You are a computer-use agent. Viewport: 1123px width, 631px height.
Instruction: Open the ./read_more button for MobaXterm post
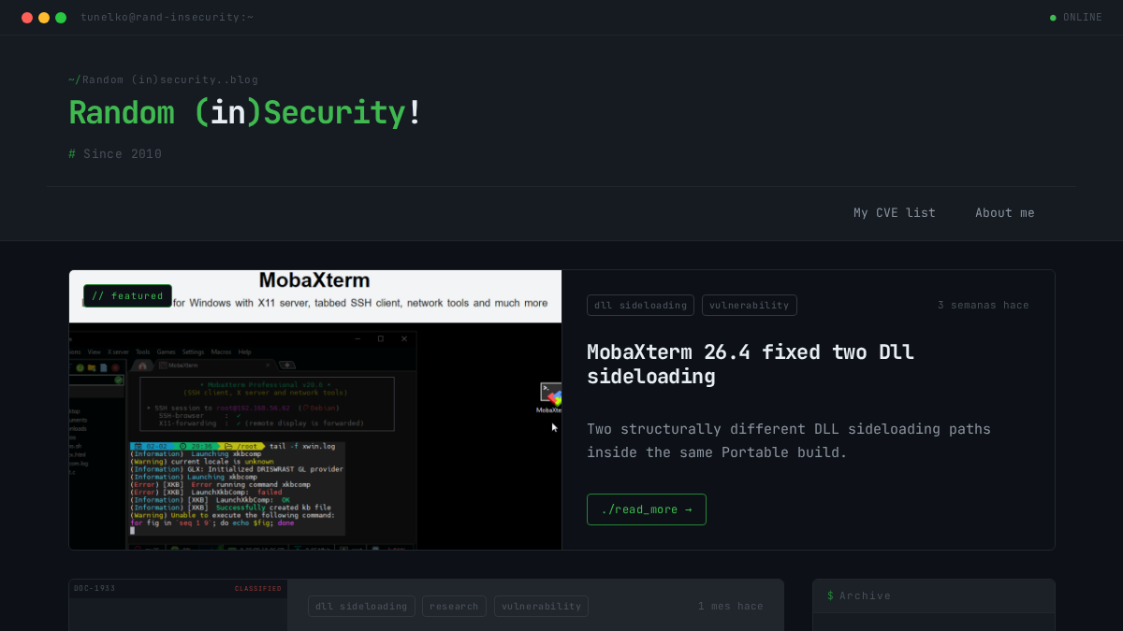[x=647, y=509]
